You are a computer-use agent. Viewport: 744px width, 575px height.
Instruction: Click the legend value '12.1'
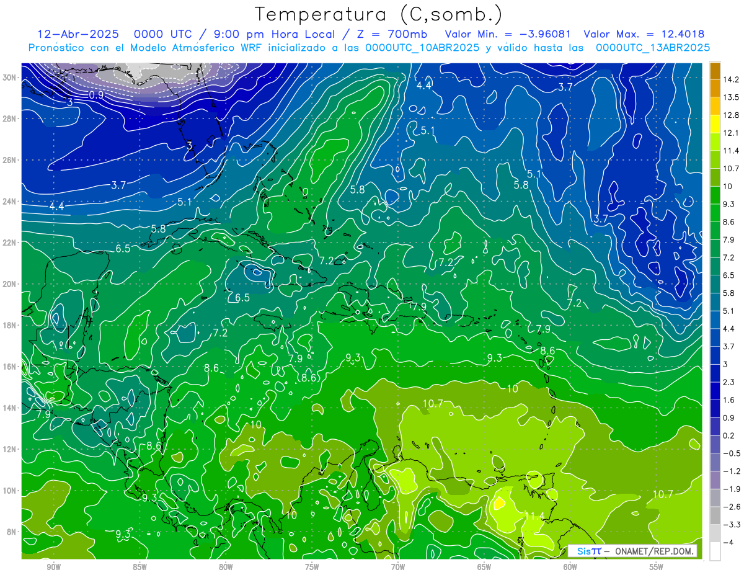[x=730, y=133]
